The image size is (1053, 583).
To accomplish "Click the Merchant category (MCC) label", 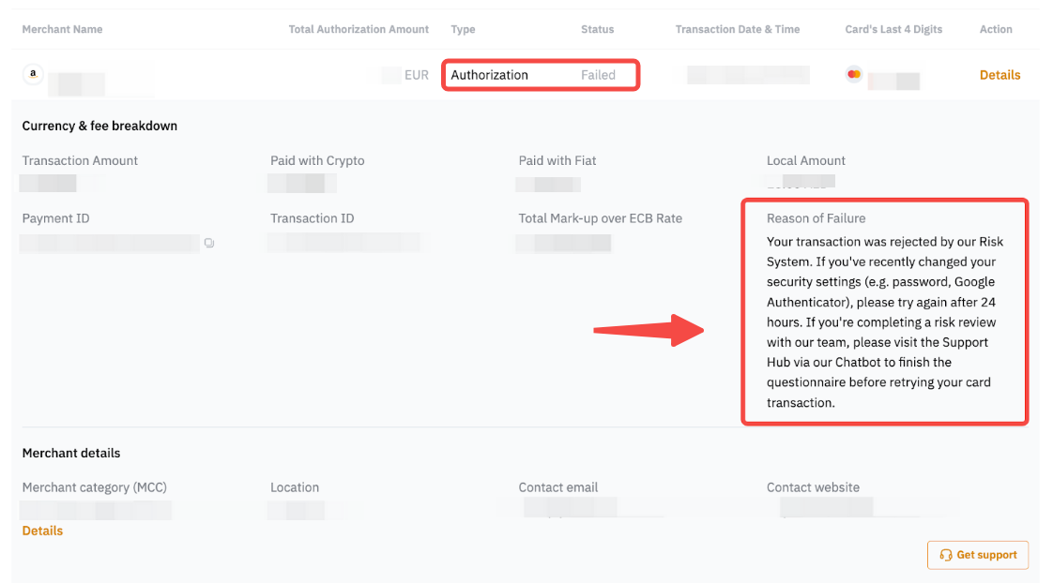I will [x=94, y=487].
